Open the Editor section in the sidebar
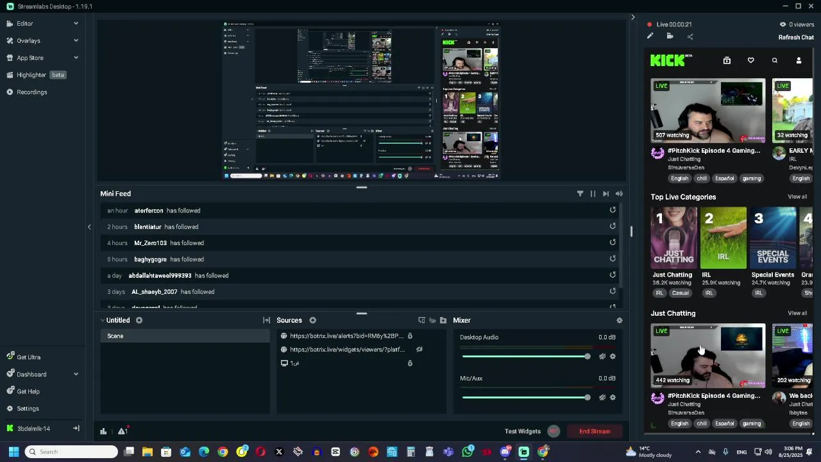821x462 pixels. pyautogui.click(x=25, y=24)
